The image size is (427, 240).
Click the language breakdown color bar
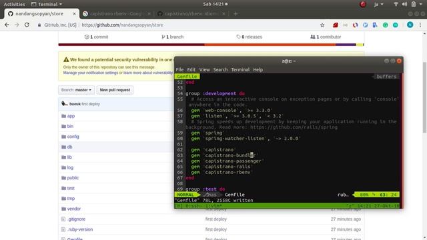pos(211,45)
